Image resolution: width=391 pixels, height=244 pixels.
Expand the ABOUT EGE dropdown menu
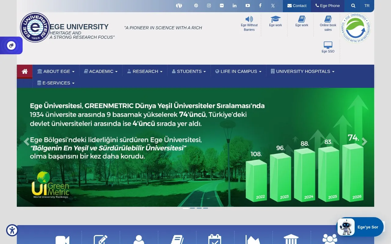pyautogui.click(x=56, y=71)
